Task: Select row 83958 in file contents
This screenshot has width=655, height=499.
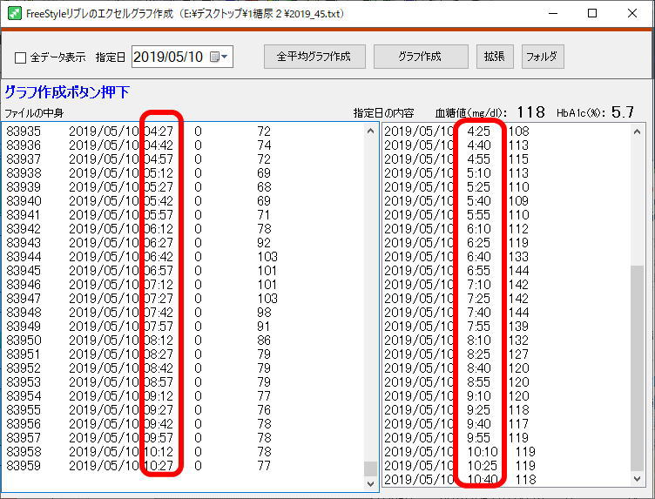Action: point(138,452)
